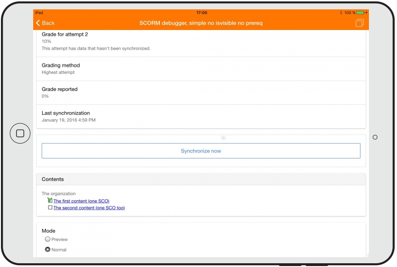Screen dimensions: 397x267
Task: Tap the Last synchronization row
Action: tap(201, 116)
